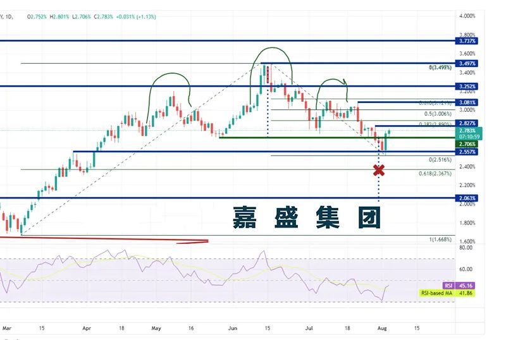506x340 pixels.
Task: Click the 2.827% price level label
Action: (x=467, y=123)
